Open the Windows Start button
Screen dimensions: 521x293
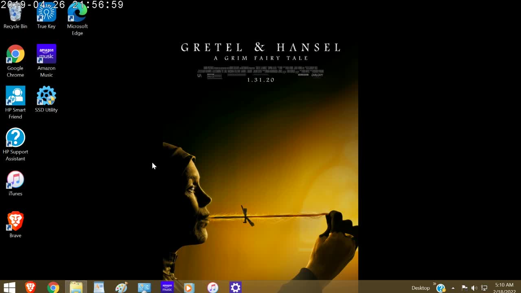point(9,287)
